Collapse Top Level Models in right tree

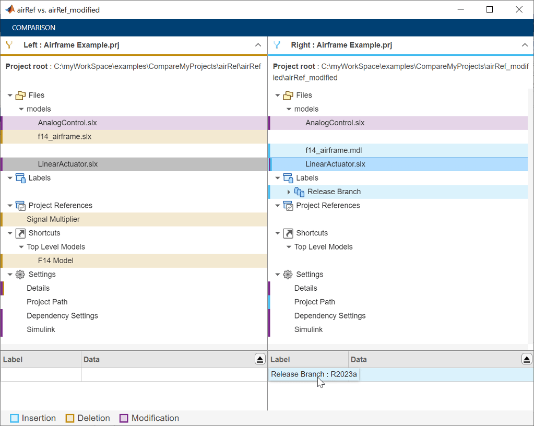coord(289,247)
